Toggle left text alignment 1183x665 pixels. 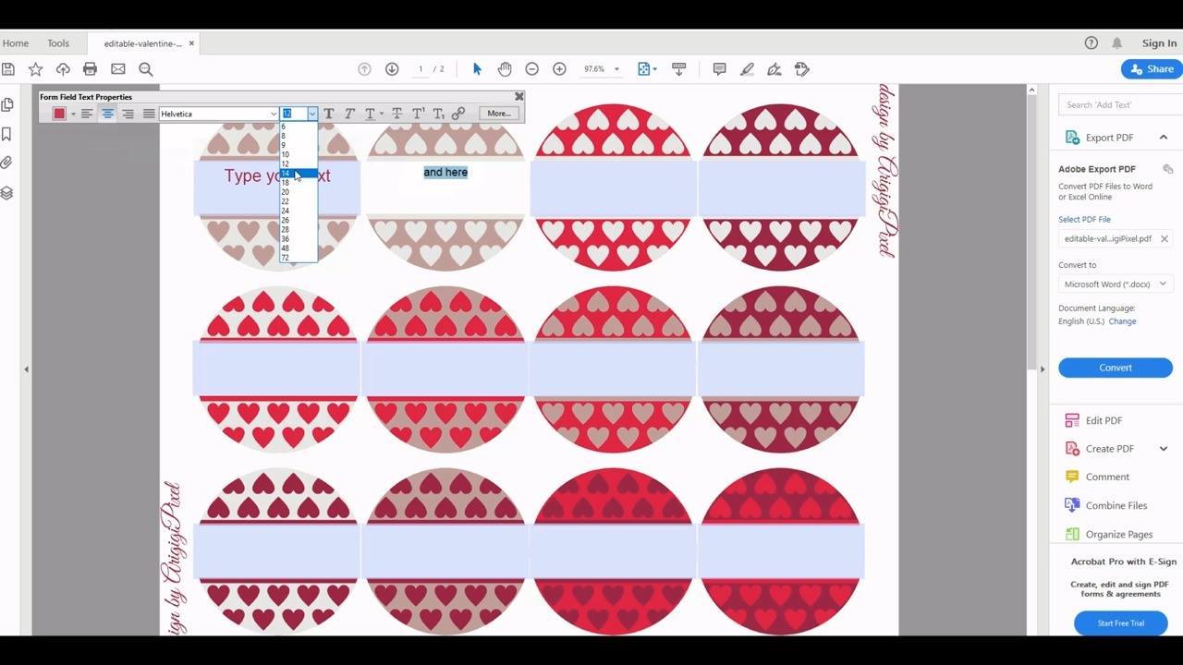tap(87, 114)
